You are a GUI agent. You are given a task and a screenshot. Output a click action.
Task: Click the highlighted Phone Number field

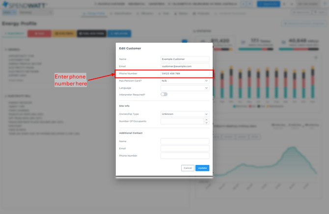[x=185, y=74]
